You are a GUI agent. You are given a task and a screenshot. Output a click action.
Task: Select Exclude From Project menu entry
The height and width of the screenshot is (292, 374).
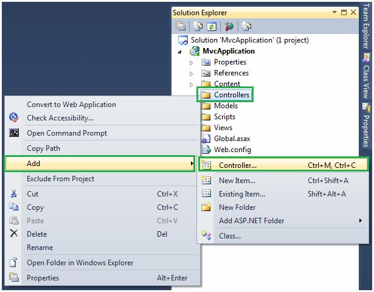[60, 179]
